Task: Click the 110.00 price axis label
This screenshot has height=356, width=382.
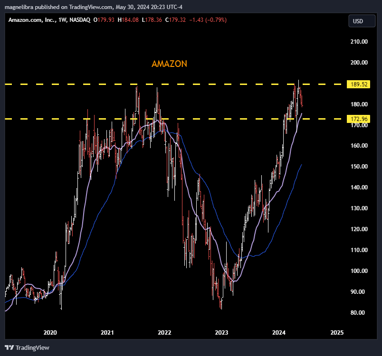Action: pyautogui.click(x=359, y=250)
